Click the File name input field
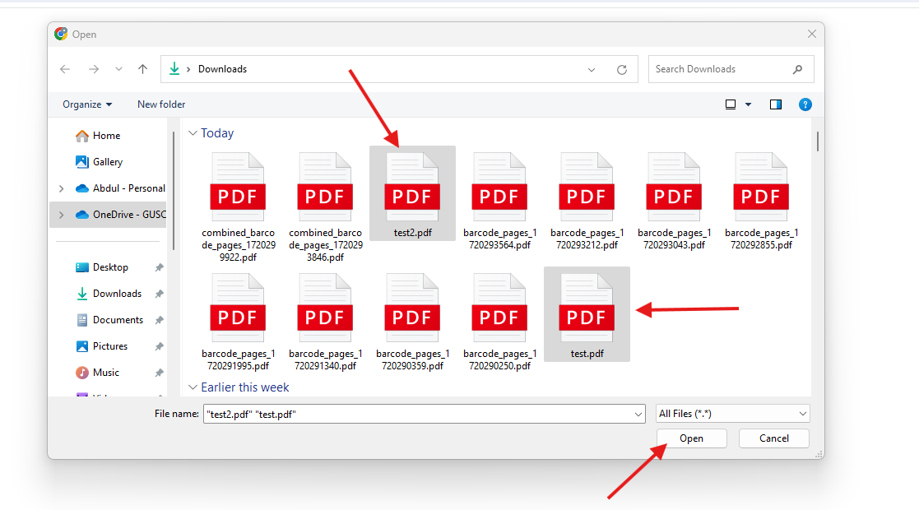 coord(420,415)
